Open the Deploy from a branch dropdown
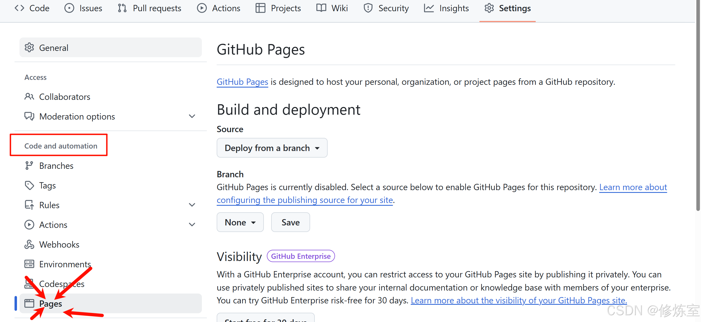701x322 pixels. [272, 148]
